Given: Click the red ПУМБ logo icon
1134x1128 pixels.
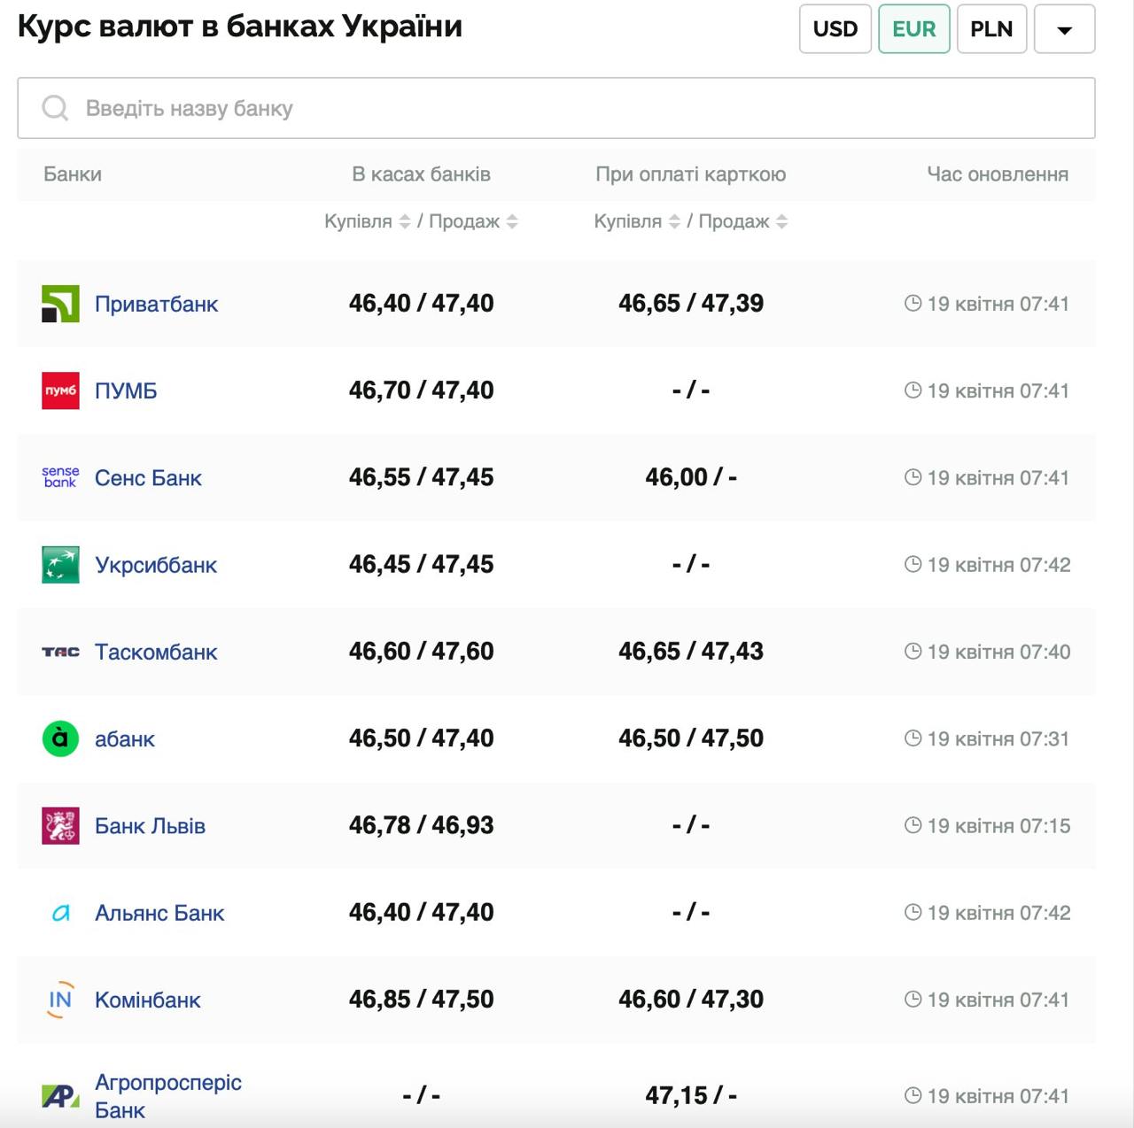Looking at the screenshot, I should click(60, 390).
